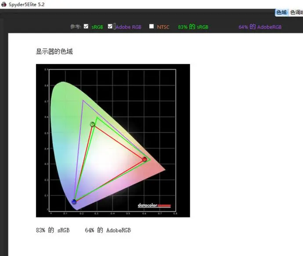
Task: Click '83% 的 sRGB' text below chart
Action: 53,230
